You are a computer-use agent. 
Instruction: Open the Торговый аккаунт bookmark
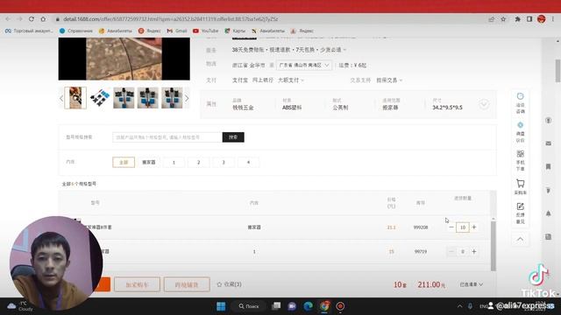[x=29, y=31]
